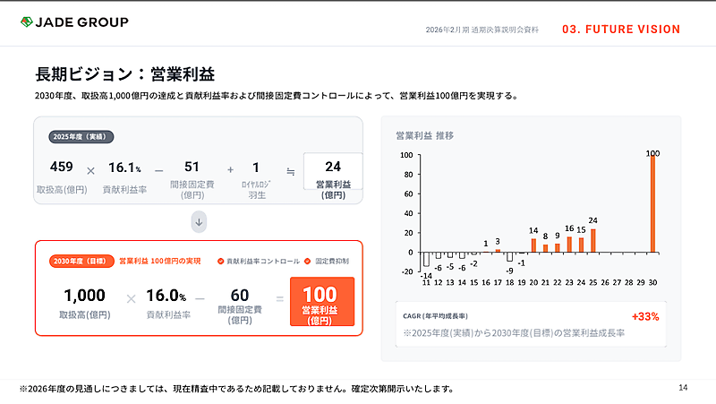Click page number 14 in the footer
Screen dimensions: 716x404
(683, 387)
